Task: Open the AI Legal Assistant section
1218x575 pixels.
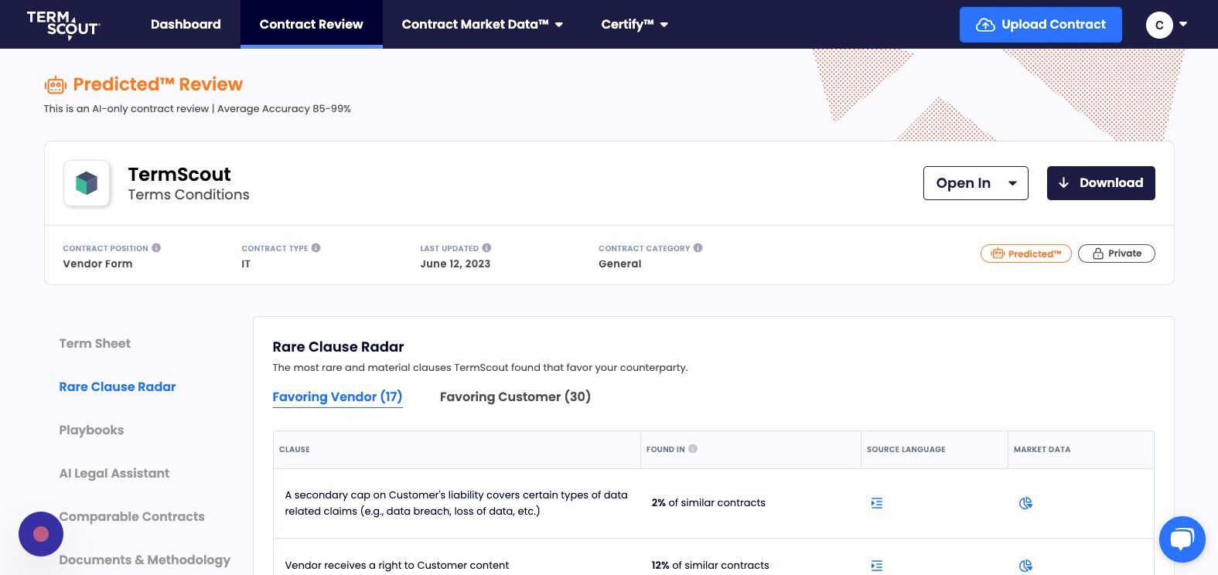Action: [x=114, y=473]
